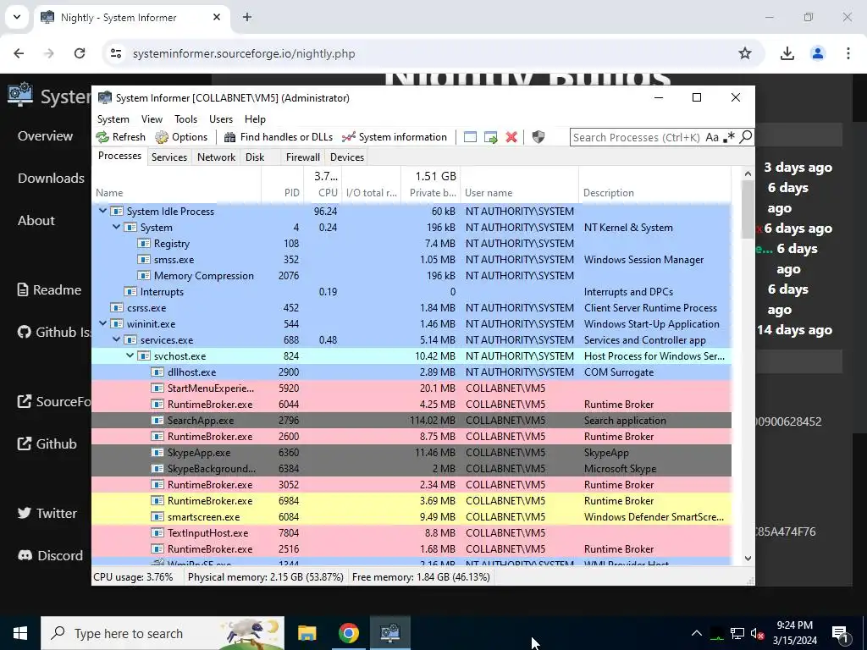Open Find handles or DLLs
The image size is (867, 650).
(278, 137)
